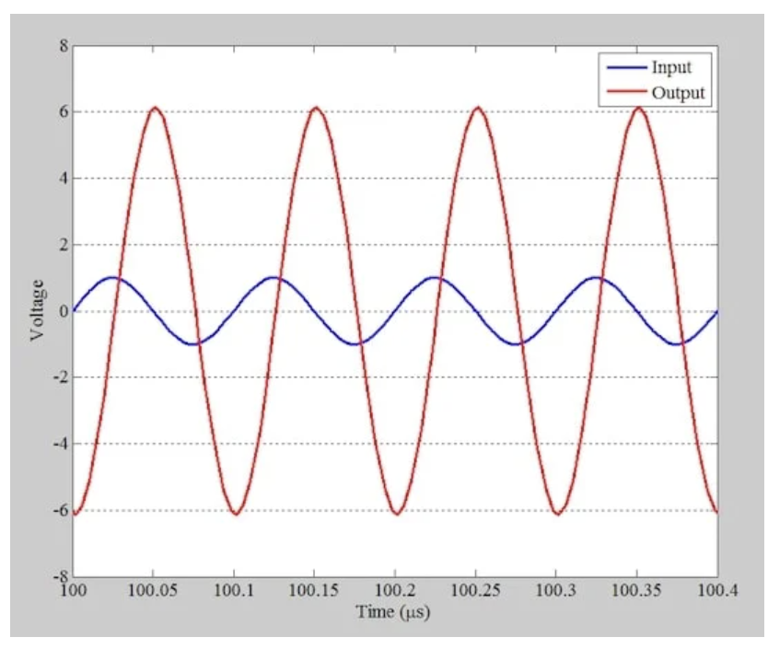Click the Input legend label
The width and height of the screenshot is (768, 649).
[x=671, y=67]
